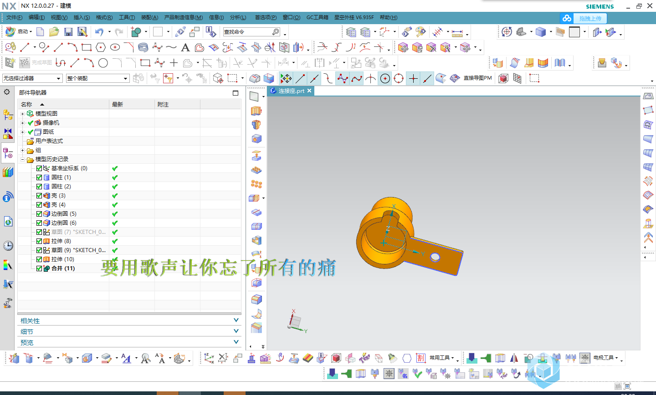This screenshot has height=395, width=656.
Task: Open the 文件(F) menu
Action: point(14,17)
